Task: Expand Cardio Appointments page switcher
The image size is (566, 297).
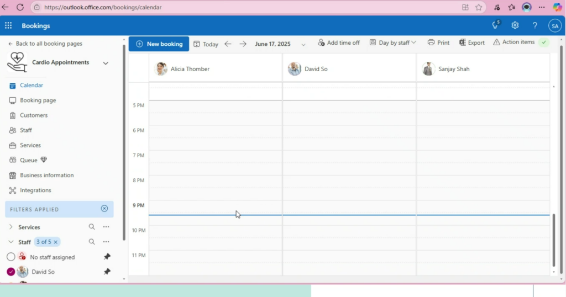Action: pos(106,63)
